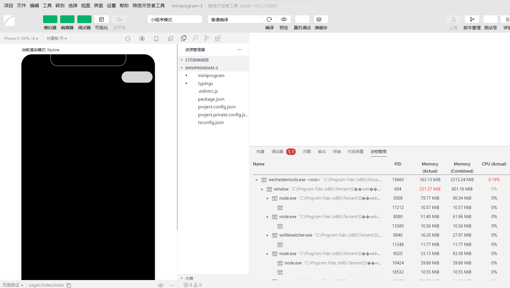Switch to the problems (问题) tab
Screen dimensions: 510x288
(x=307, y=152)
